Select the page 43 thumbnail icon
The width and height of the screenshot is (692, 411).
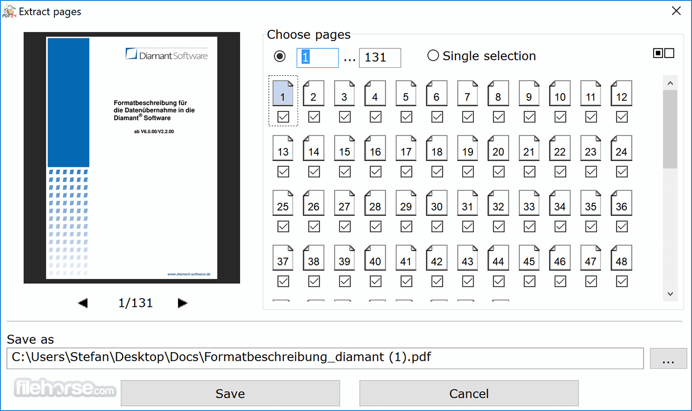tap(468, 258)
